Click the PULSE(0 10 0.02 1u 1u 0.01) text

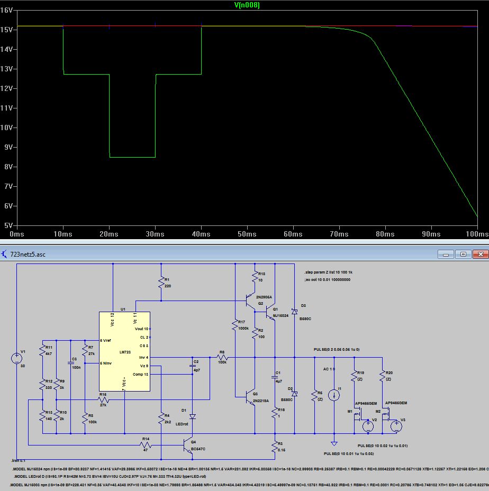pyautogui.click(x=383, y=445)
